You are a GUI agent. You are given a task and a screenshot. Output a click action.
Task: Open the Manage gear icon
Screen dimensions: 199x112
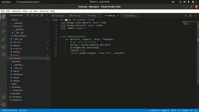(3, 105)
